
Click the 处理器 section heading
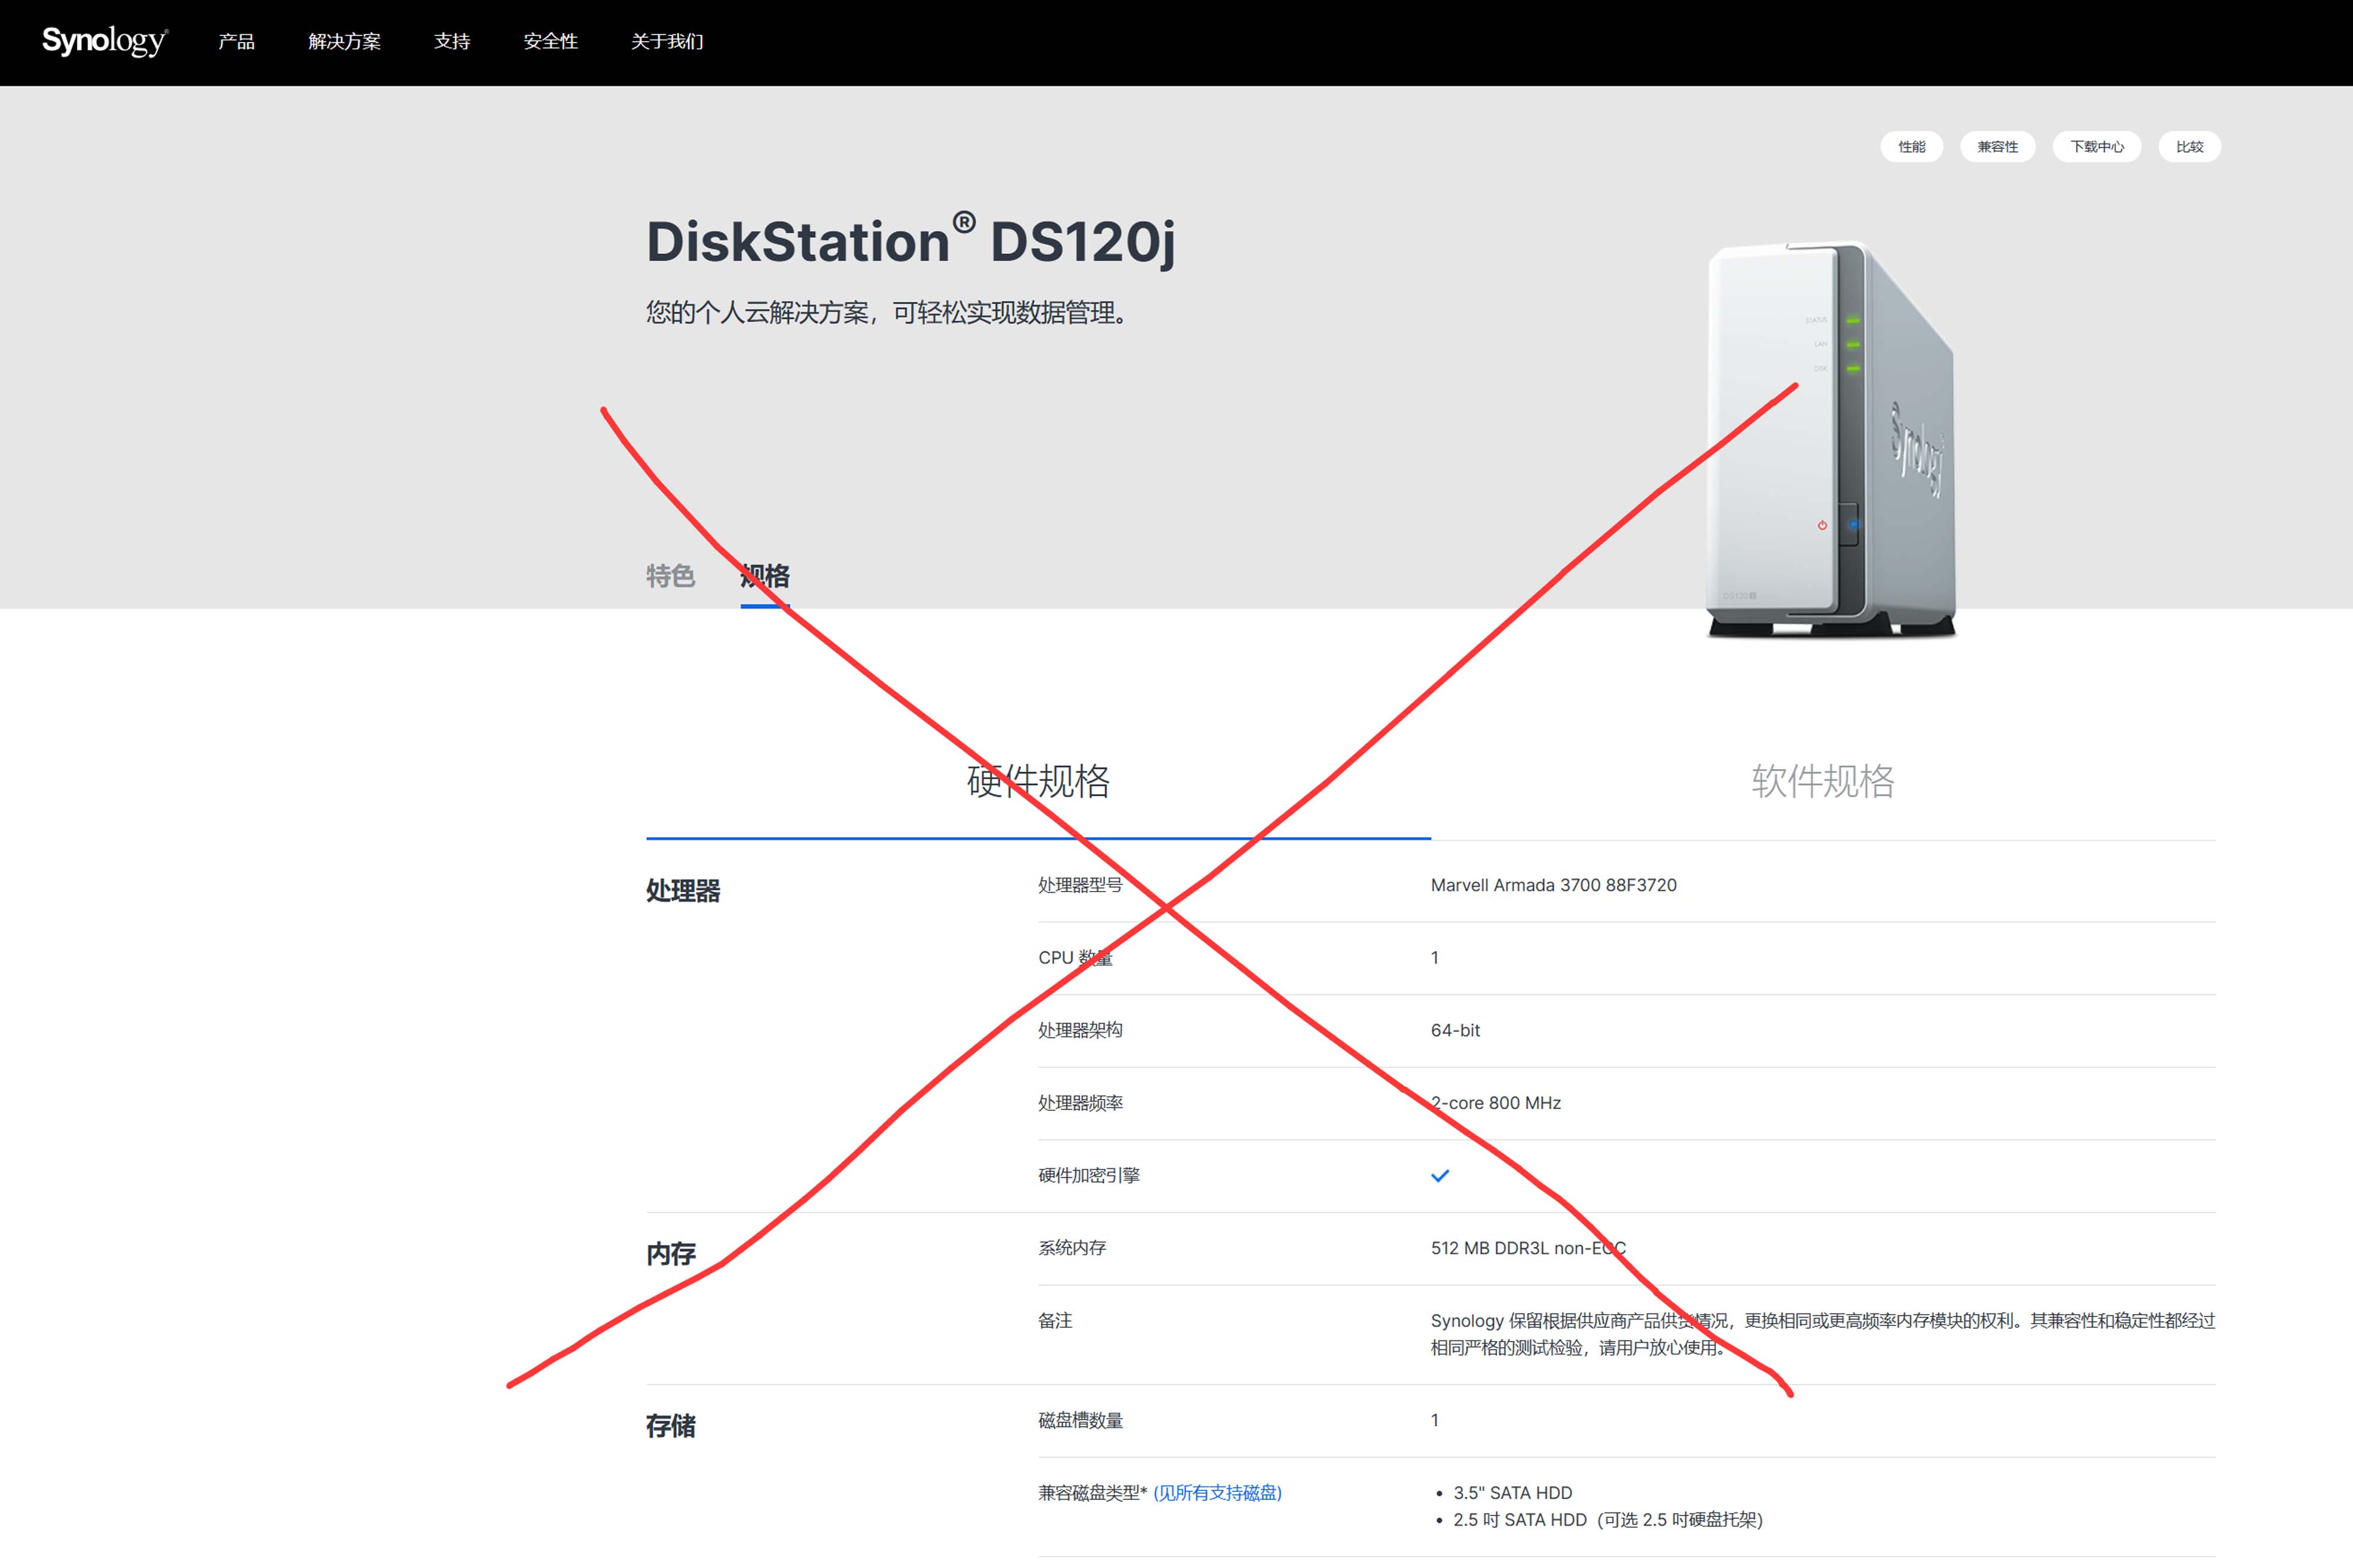point(683,890)
